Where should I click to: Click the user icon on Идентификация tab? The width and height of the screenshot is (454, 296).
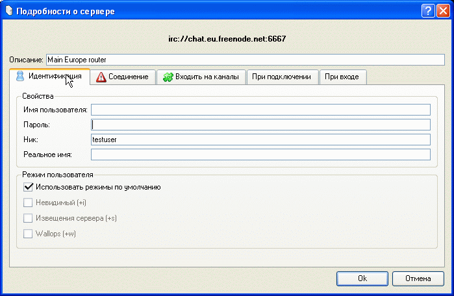click(x=19, y=76)
